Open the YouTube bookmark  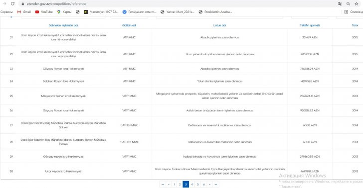point(44,12)
